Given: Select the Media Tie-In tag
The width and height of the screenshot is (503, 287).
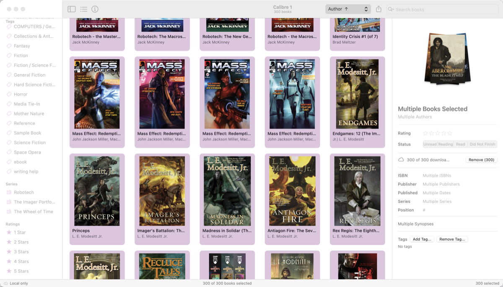Looking at the screenshot, I should pos(27,104).
